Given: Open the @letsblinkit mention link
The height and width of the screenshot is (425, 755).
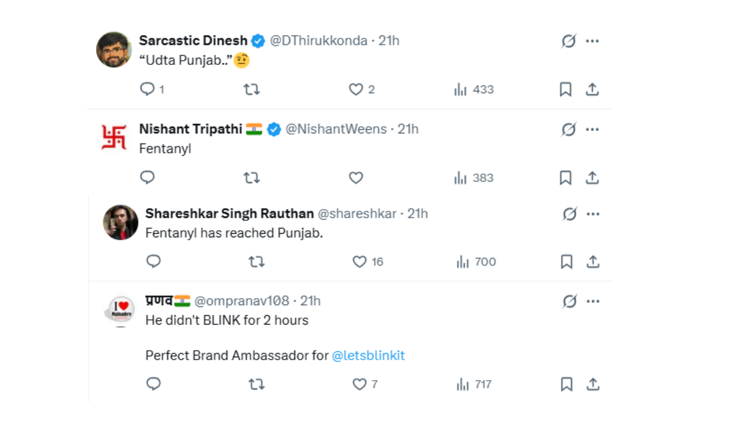Looking at the screenshot, I should pyautogui.click(x=368, y=355).
